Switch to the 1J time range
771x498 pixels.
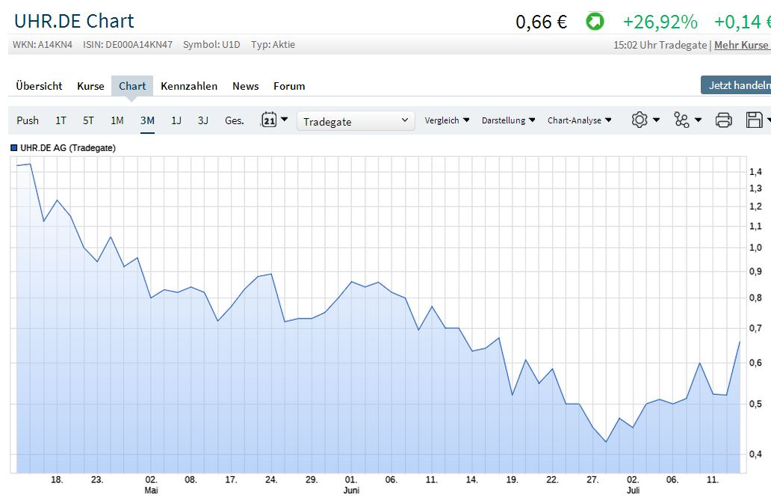click(x=176, y=120)
